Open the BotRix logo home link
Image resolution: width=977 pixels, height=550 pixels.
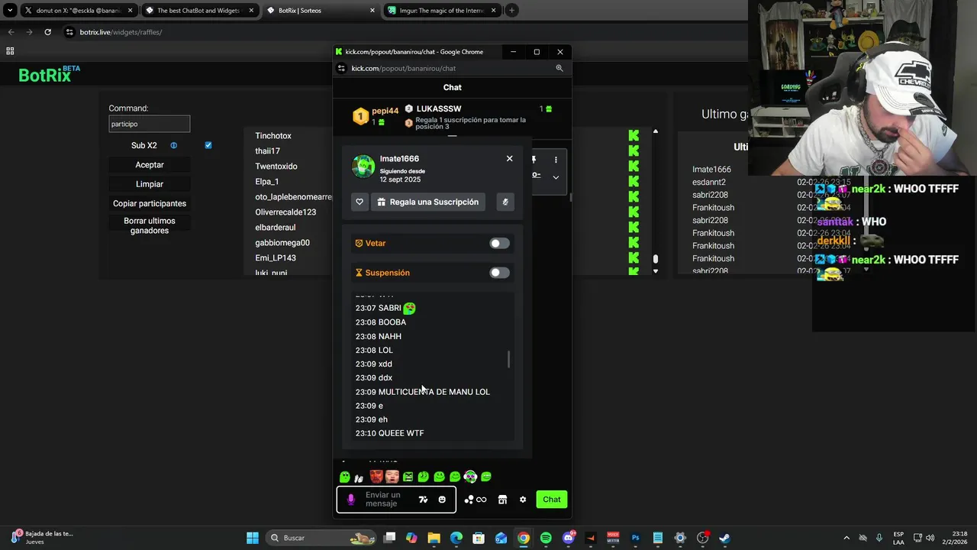pyautogui.click(x=49, y=75)
